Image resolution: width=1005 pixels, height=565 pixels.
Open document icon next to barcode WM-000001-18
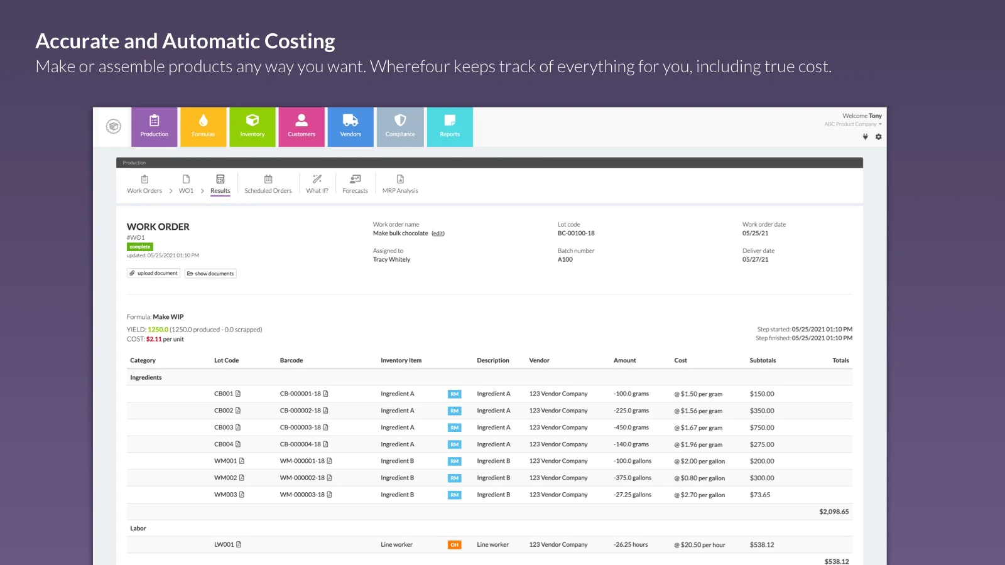330,461
